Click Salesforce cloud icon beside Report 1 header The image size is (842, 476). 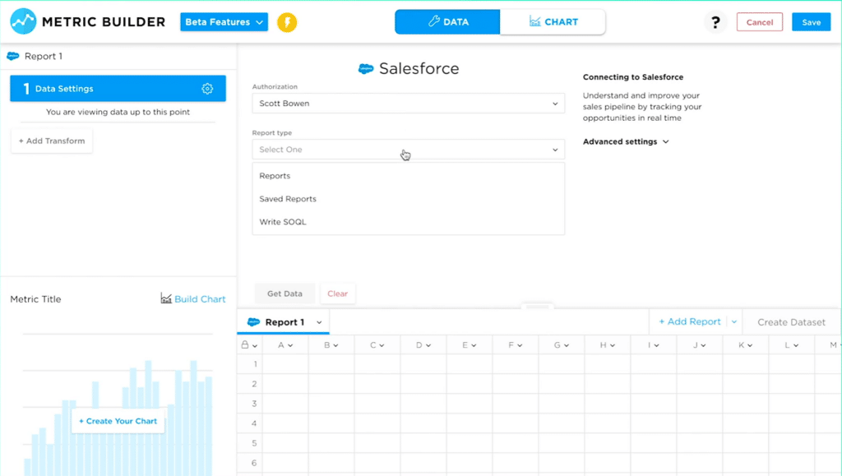coord(13,56)
